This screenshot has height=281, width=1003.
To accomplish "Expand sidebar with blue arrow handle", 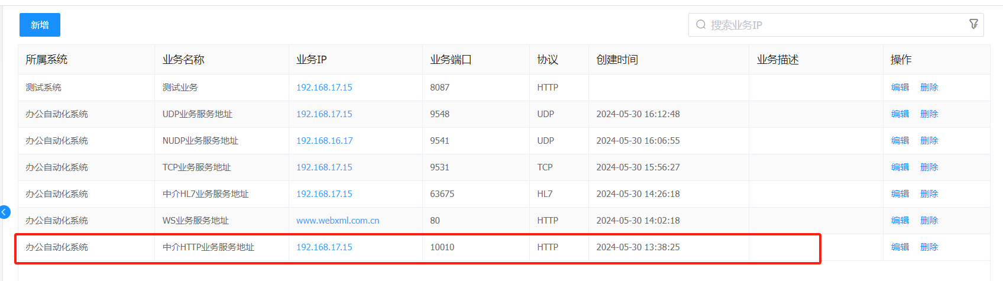I will pyautogui.click(x=5, y=212).
